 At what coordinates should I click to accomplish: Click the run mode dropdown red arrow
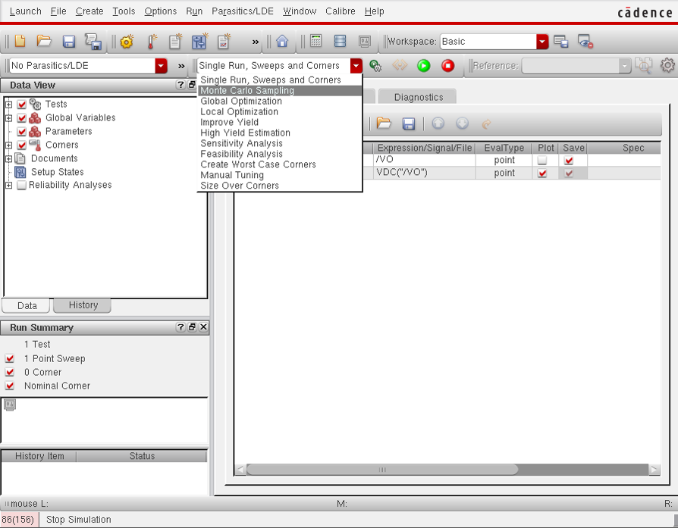356,66
